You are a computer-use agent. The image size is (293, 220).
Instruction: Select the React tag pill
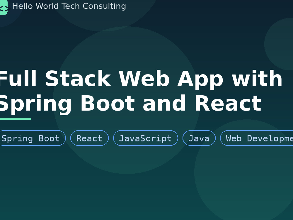[89, 138]
